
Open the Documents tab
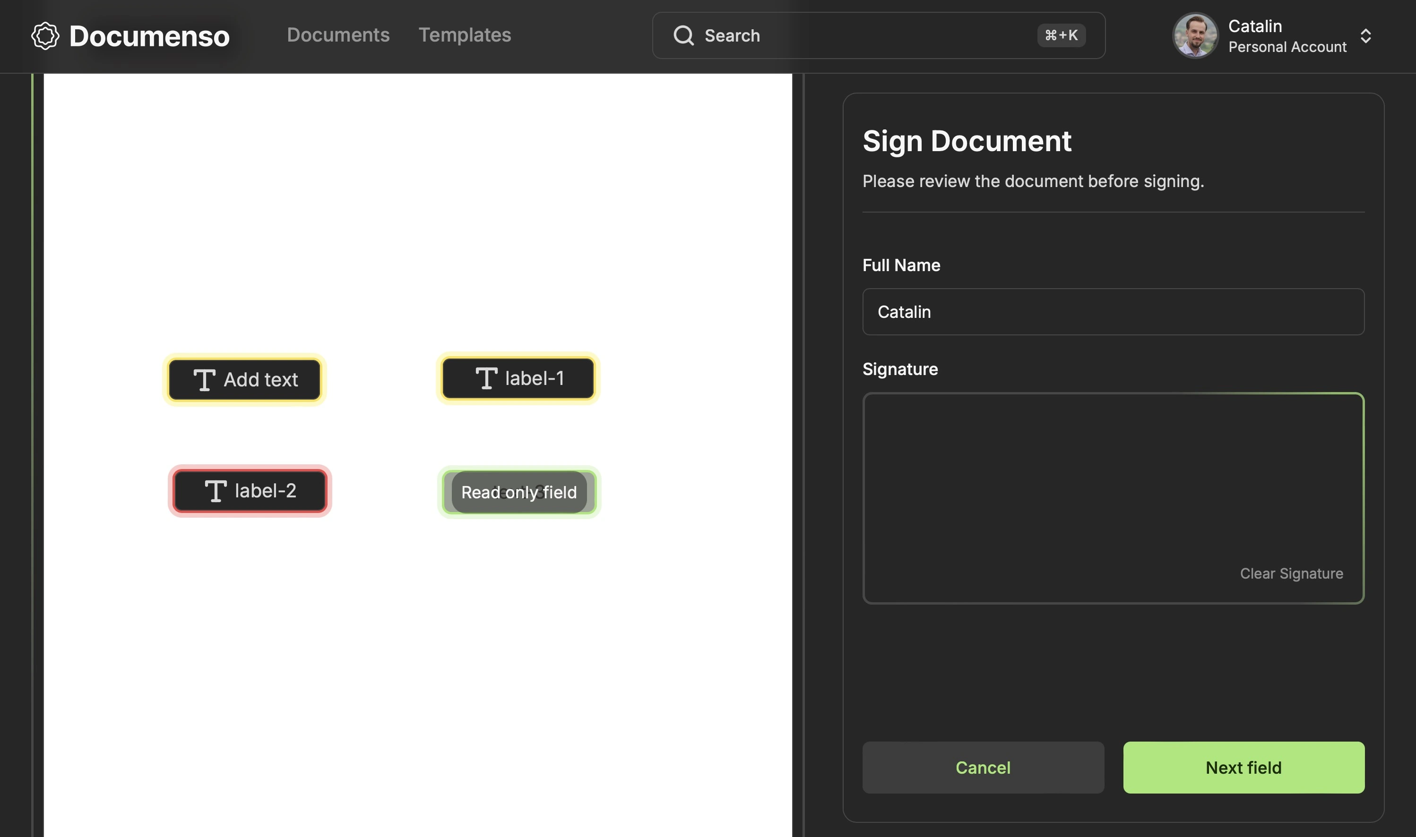point(338,35)
